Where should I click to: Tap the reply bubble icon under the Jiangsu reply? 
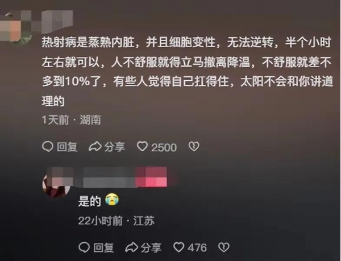pos(84,247)
